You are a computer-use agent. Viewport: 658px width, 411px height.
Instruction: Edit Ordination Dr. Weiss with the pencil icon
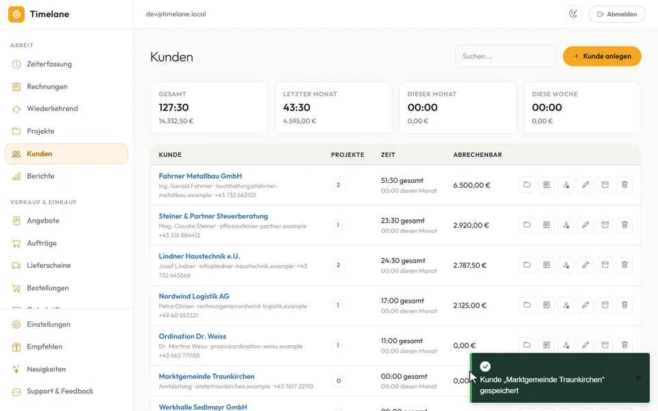tap(585, 345)
